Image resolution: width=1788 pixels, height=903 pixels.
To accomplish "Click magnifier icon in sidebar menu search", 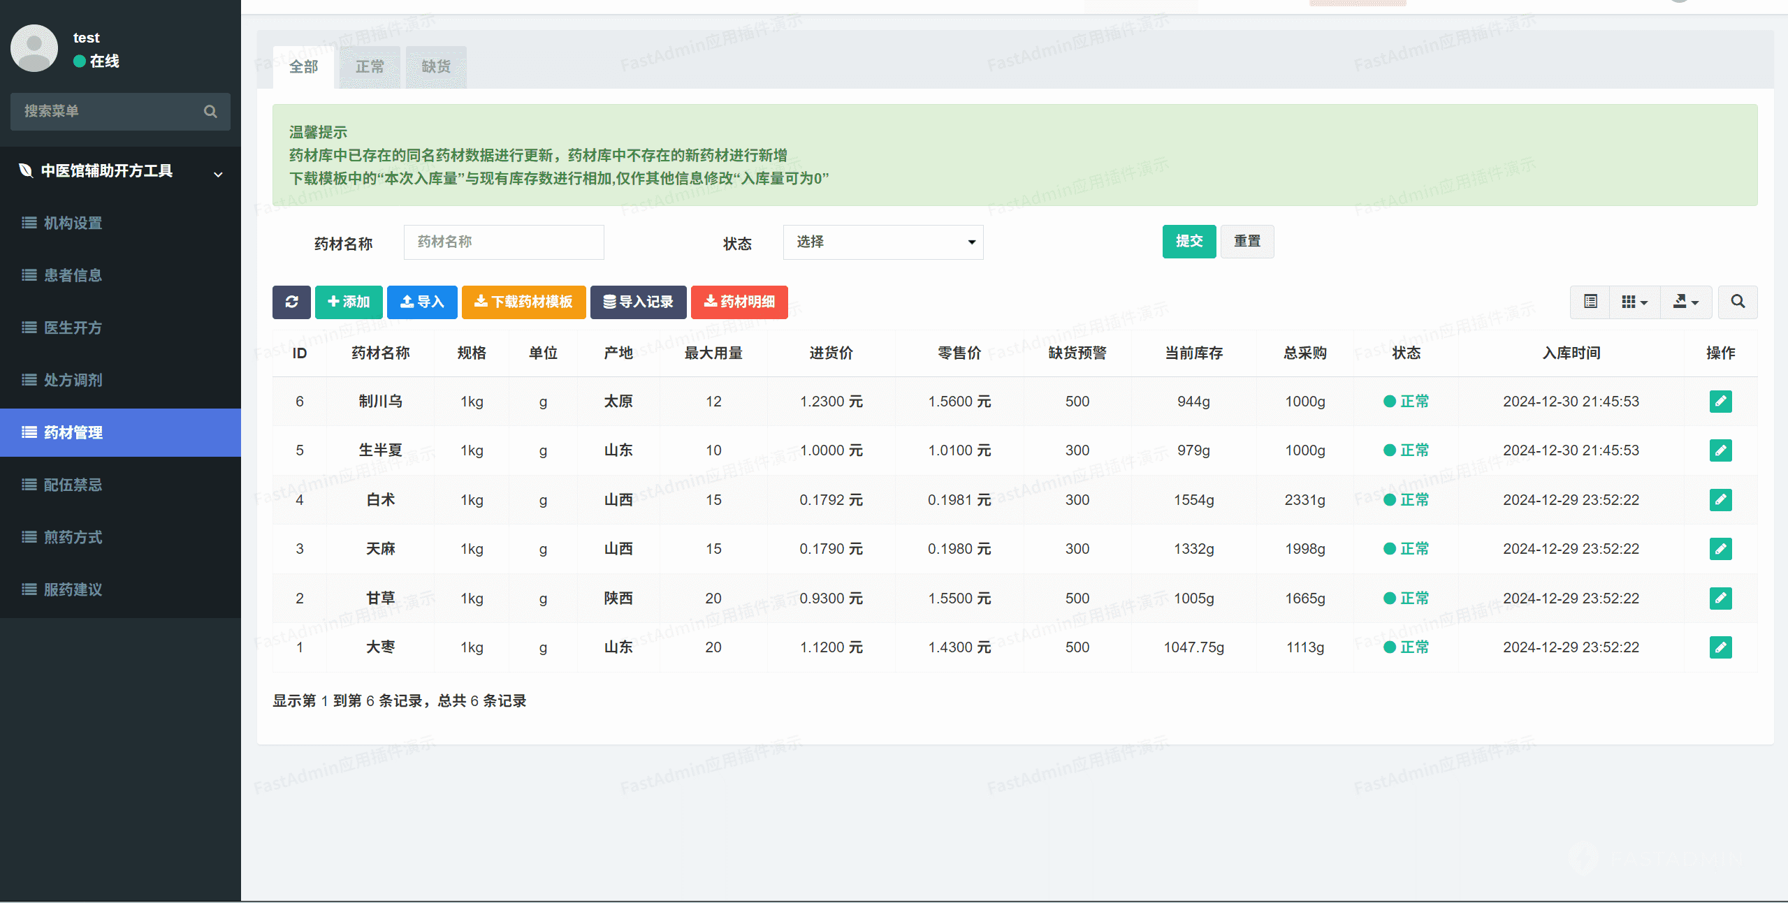I will tap(210, 112).
